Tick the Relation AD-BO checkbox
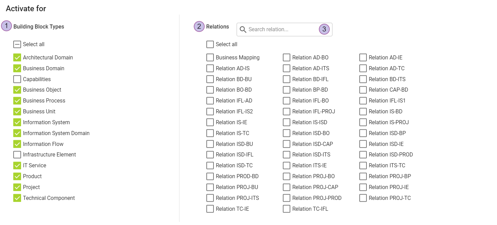The image size is (497, 225). 287,58
